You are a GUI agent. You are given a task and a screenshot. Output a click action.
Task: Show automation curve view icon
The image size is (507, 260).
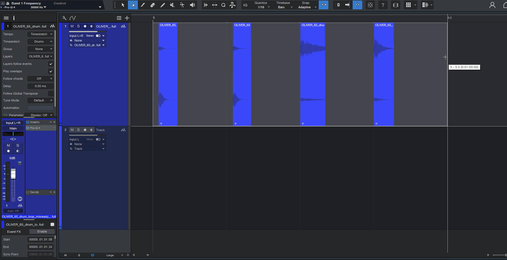pos(73,18)
